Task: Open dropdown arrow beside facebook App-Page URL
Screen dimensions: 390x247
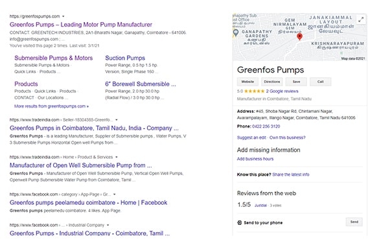Action: point(115,194)
